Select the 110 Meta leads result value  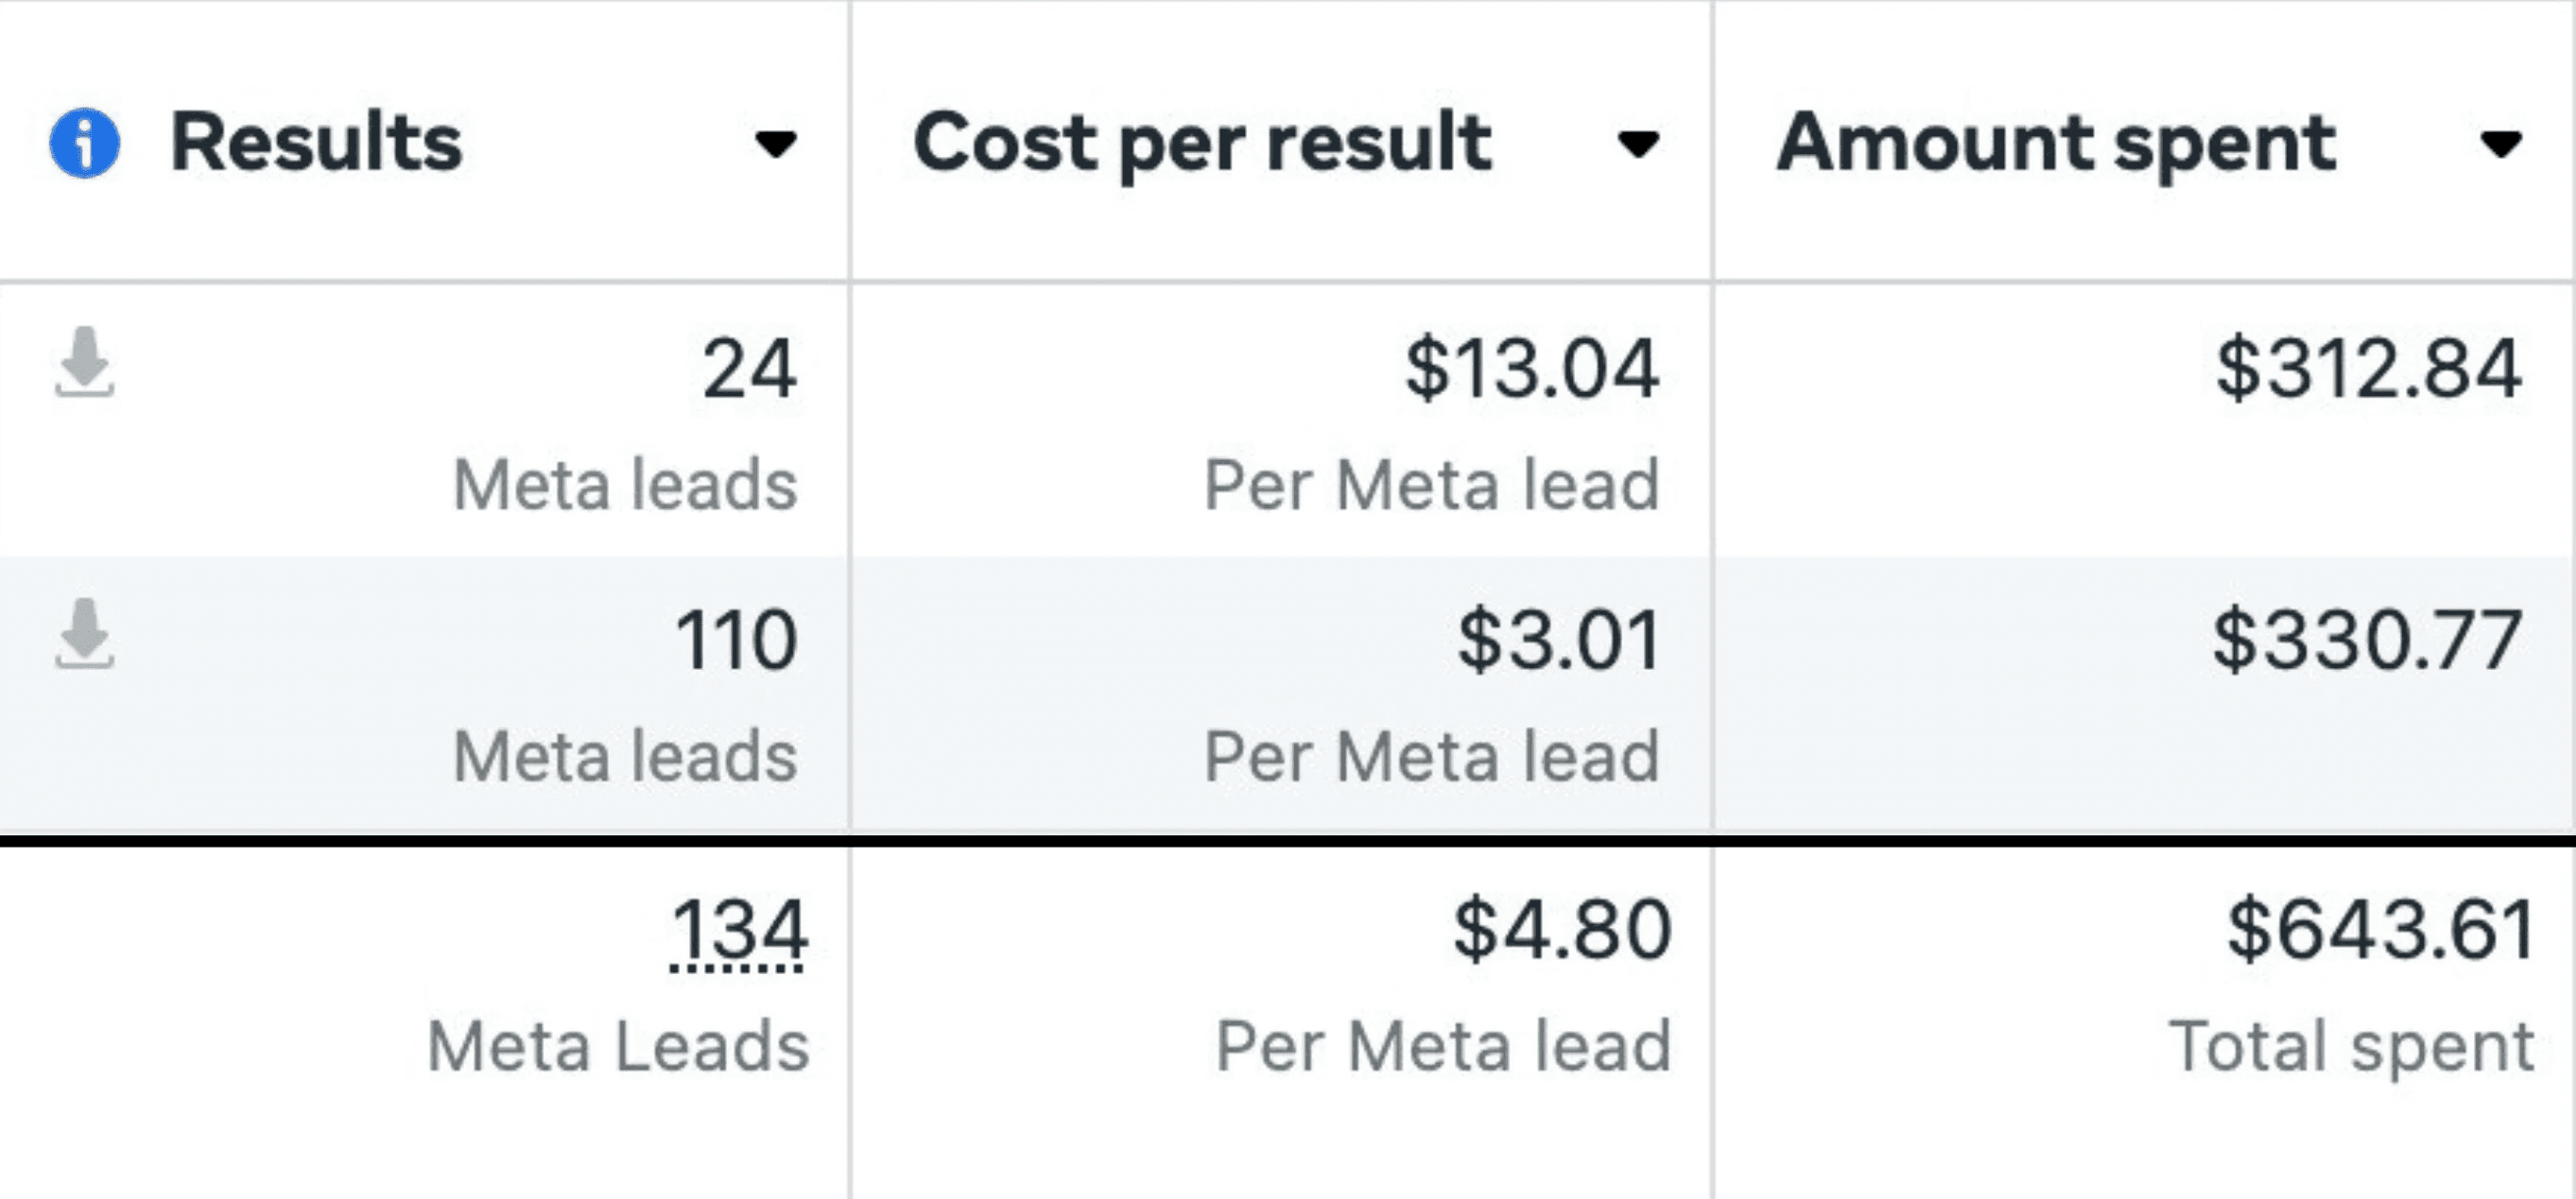(736, 640)
